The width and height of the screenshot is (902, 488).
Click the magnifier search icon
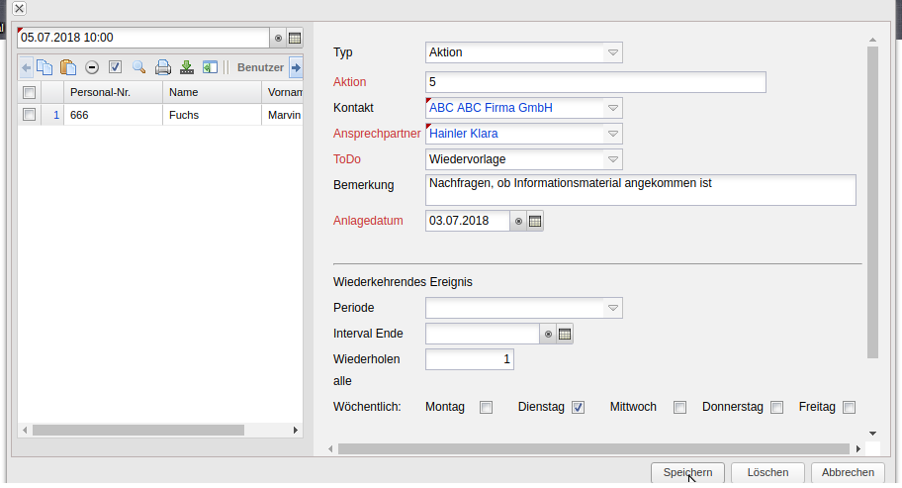[138, 67]
